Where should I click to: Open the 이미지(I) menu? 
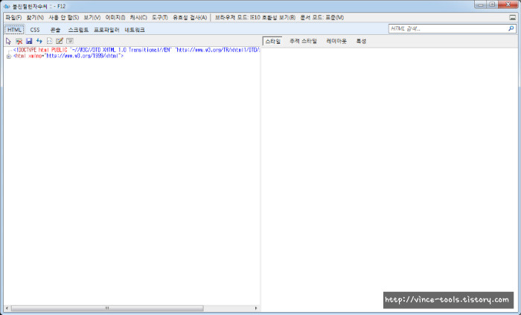click(x=115, y=18)
